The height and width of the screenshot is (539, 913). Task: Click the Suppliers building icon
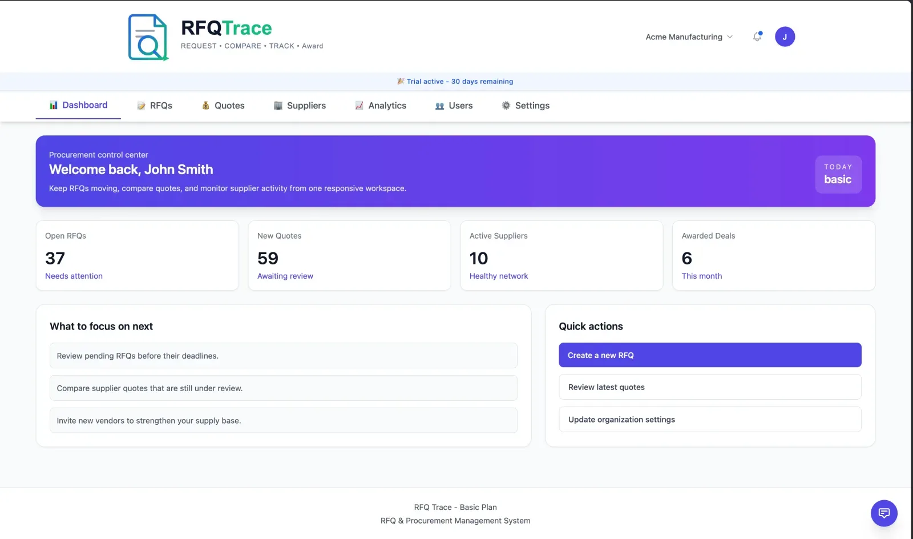[278, 106]
